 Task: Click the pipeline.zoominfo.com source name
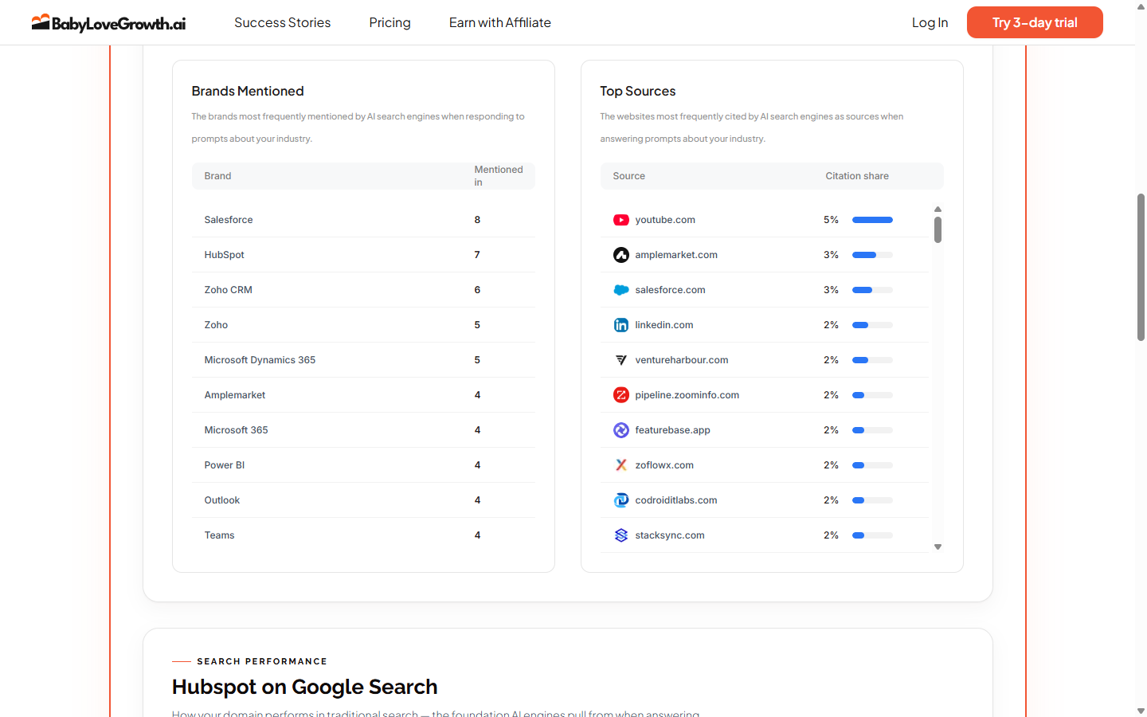pyautogui.click(x=687, y=395)
